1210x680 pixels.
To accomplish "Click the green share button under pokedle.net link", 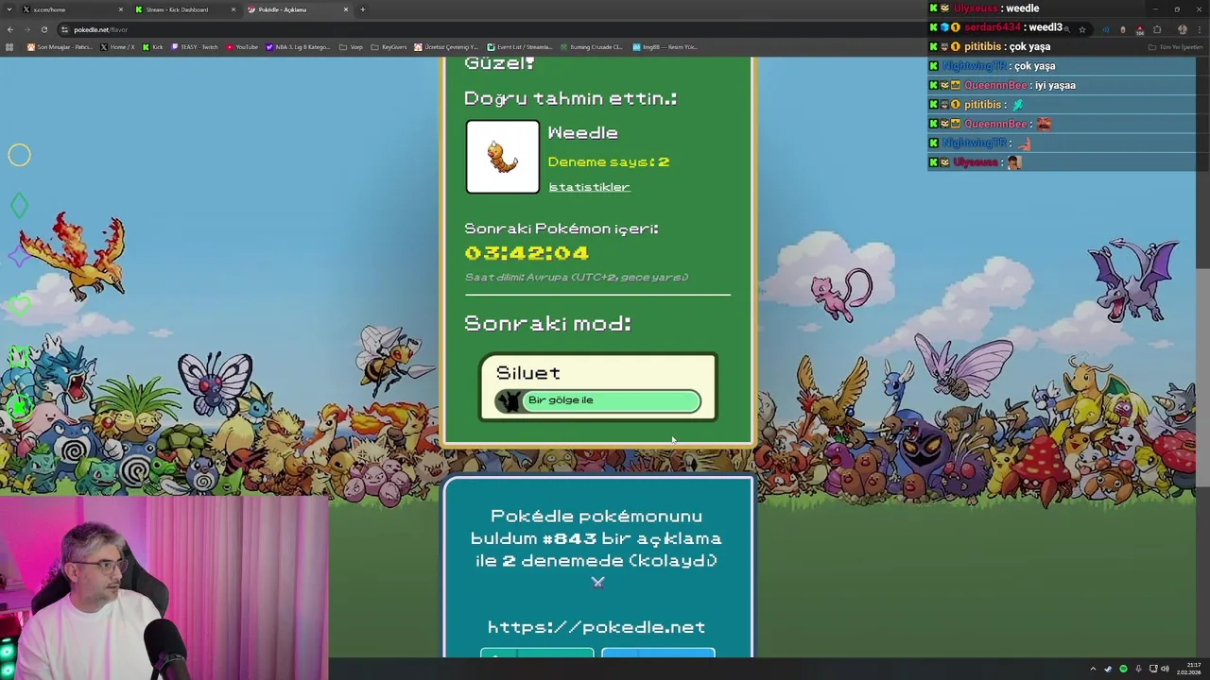I will pos(537,654).
